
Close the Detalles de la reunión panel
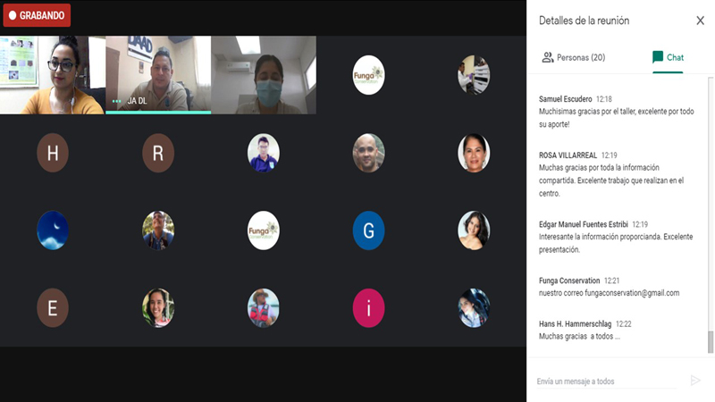(x=700, y=21)
